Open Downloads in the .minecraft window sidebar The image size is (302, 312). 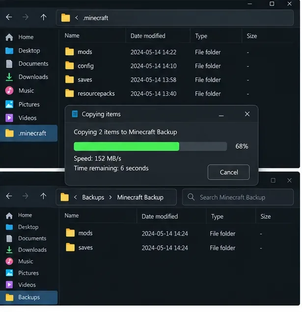click(x=27, y=77)
